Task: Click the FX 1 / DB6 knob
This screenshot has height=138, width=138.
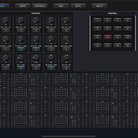Action: 6,58
